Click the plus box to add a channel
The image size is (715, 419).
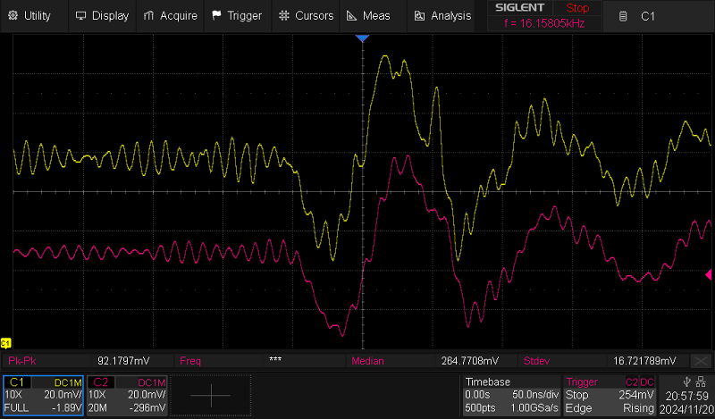coord(211,394)
